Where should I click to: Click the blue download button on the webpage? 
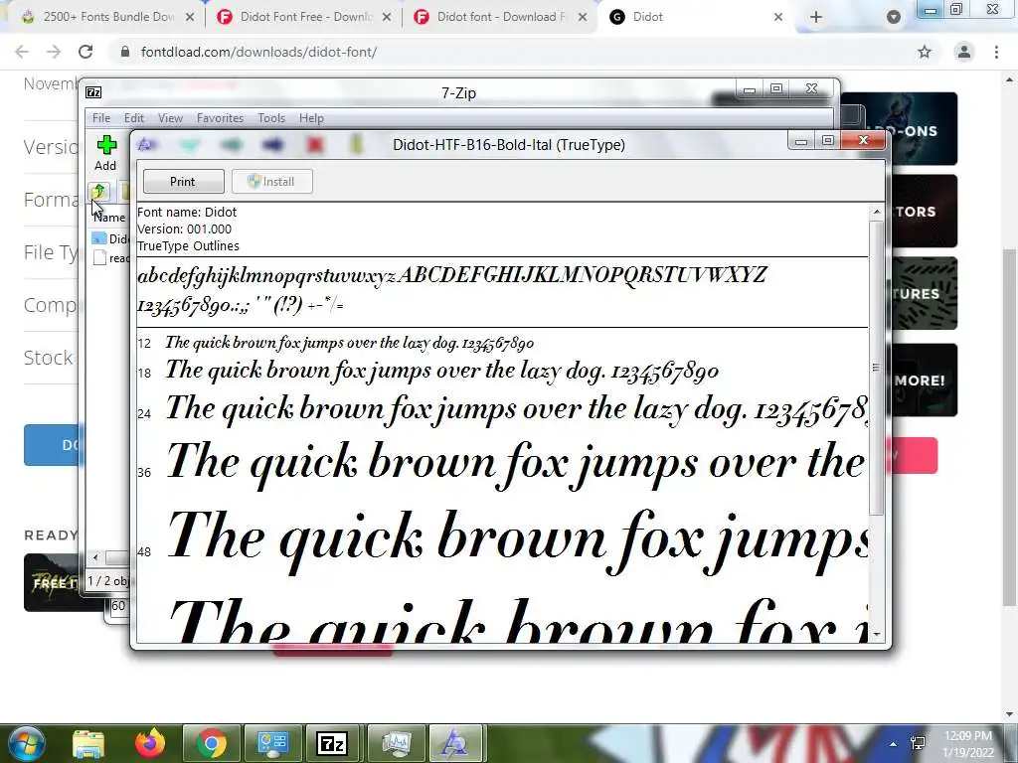[x=54, y=445]
